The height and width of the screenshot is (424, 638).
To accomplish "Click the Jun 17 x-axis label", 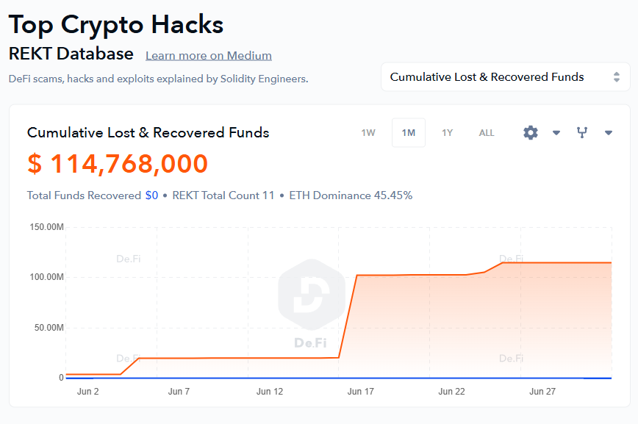I will 360,392.
